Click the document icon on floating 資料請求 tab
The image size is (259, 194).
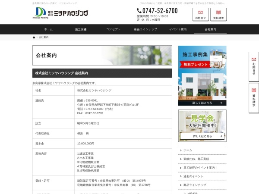click(254, 90)
